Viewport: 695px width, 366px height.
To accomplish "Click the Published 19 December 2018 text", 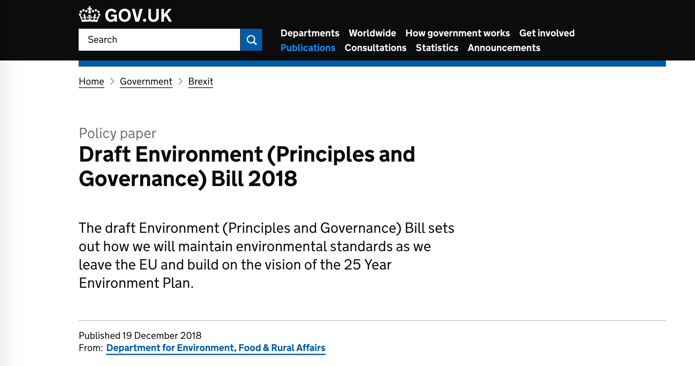I will tap(140, 335).
